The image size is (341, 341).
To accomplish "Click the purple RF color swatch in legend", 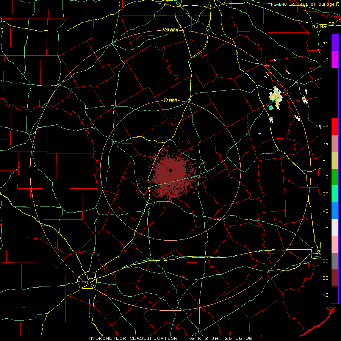I will [335, 42].
